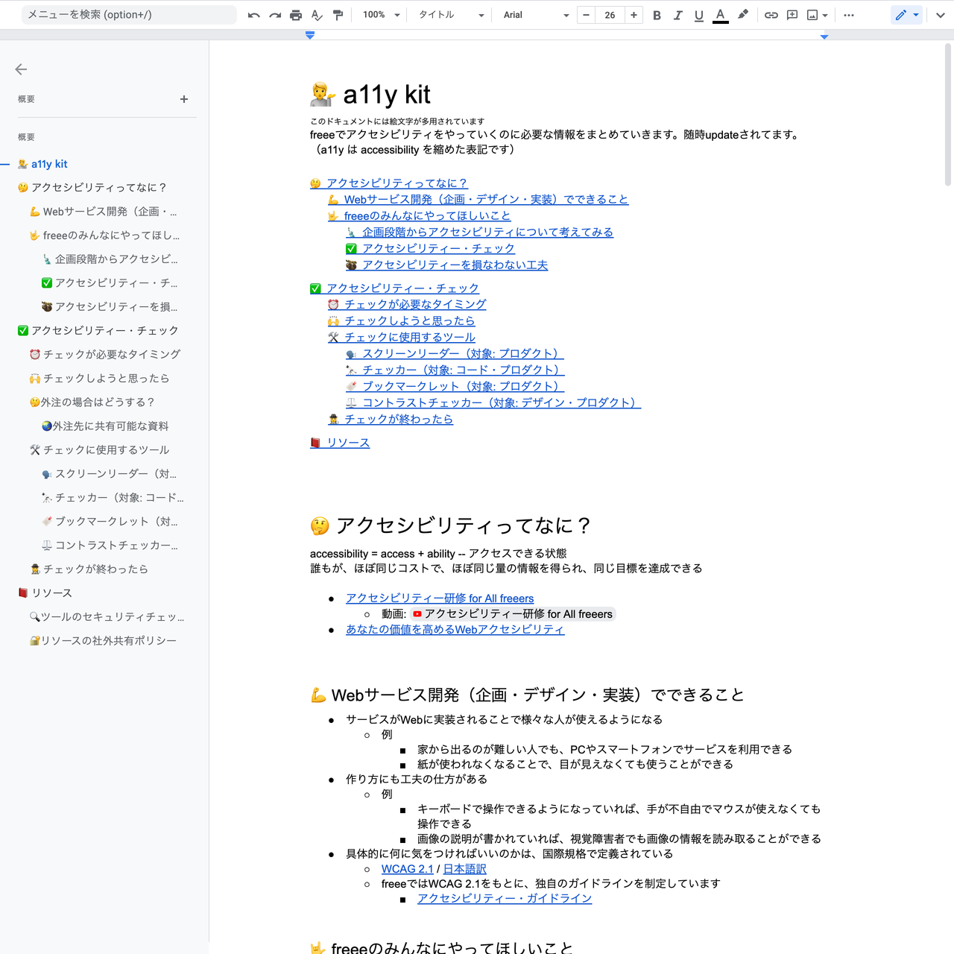Open TOC link 企画段階からアクセシビリティについて考えてみる
The width and height of the screenshot is (954, 954).
480,233
